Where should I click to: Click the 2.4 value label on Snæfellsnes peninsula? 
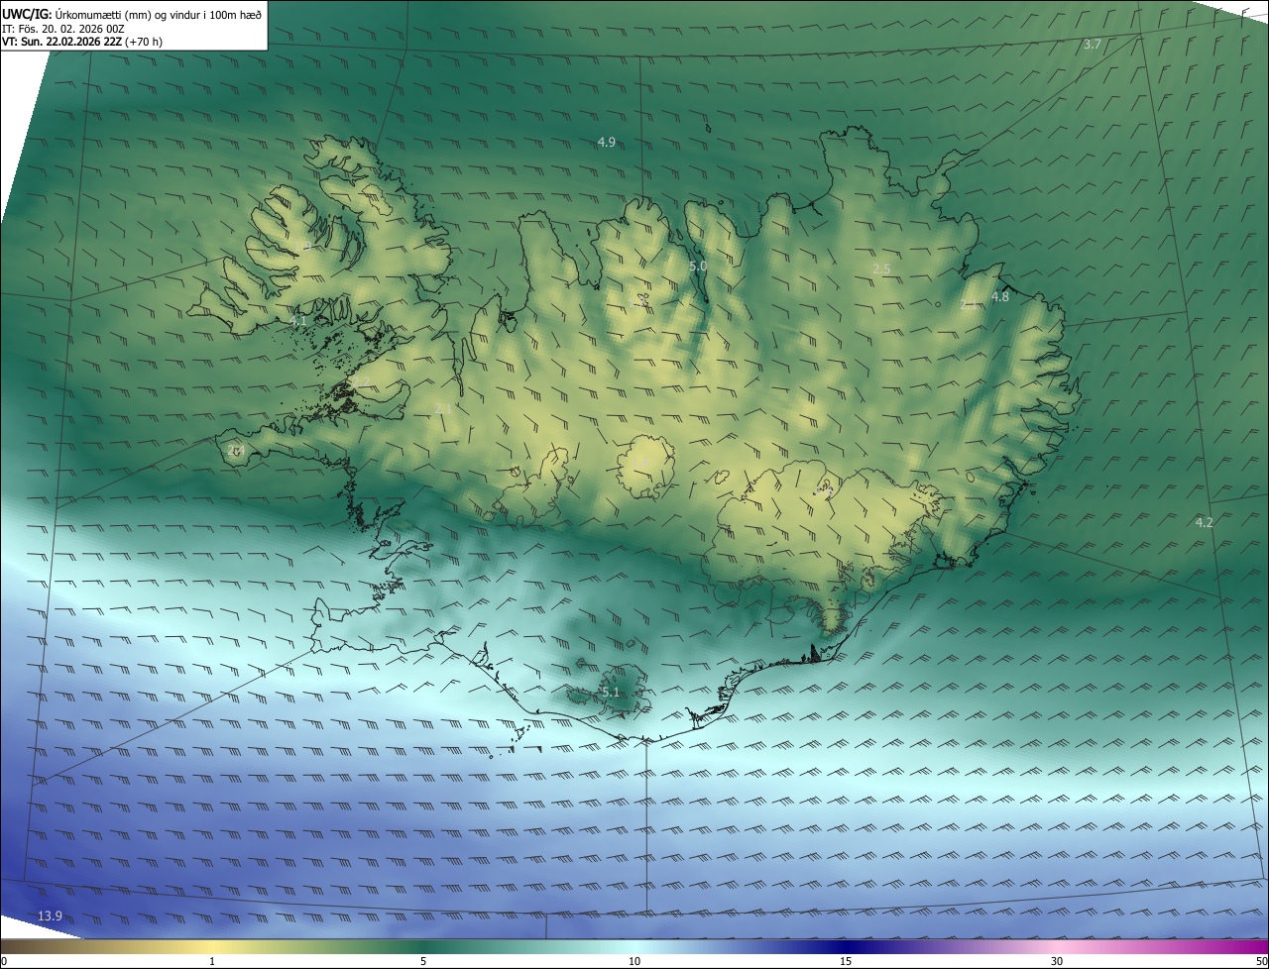236,450
